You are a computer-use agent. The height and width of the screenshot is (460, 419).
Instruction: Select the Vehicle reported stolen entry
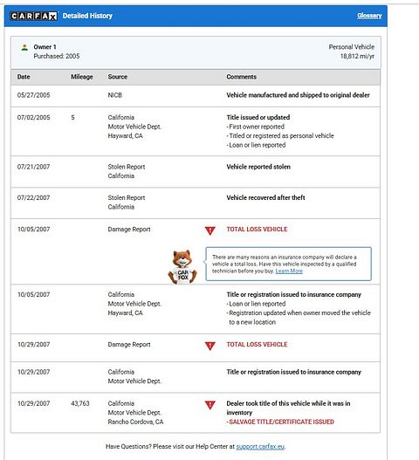tap(258, 167)
